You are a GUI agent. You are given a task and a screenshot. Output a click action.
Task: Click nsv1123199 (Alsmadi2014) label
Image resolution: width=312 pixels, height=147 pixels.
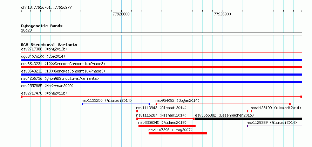pyautogui.click(x=276, y=108)
